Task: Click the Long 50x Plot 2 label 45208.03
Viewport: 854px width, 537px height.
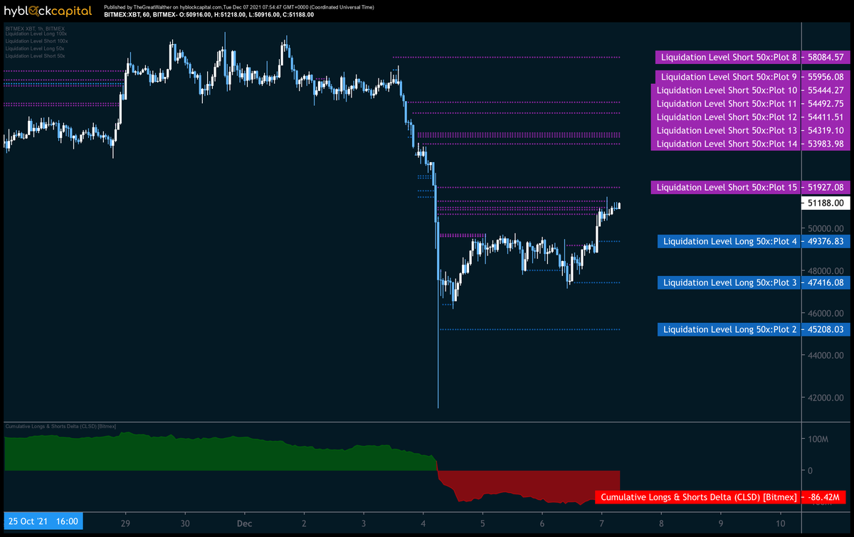Action: [x=754, y=330]
